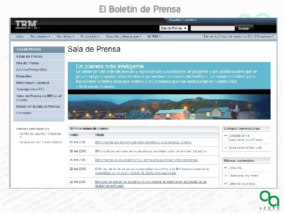This screenshot has width=284, height=213.
Task: Go to Inicio in navigation bar
Action: (20, 36)
